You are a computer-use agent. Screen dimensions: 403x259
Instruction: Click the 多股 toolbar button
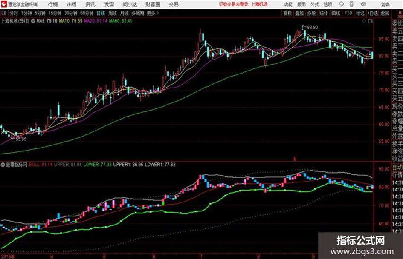click(311, 13)
